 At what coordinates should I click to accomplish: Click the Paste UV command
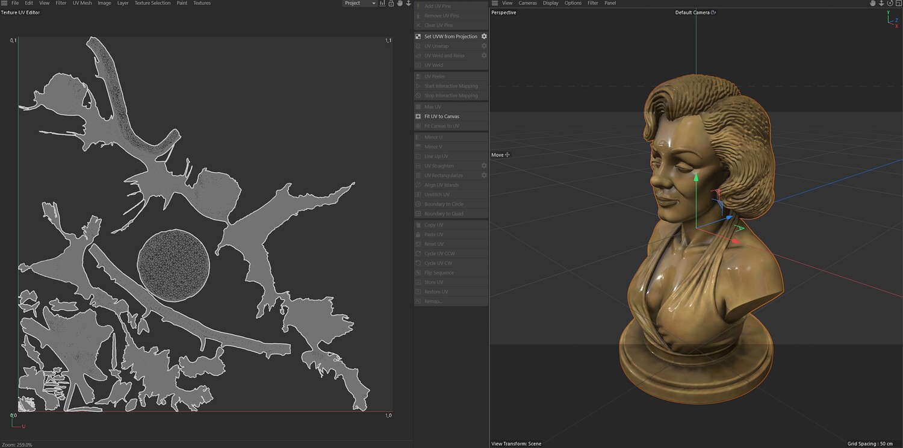click(x=451, y=234)
